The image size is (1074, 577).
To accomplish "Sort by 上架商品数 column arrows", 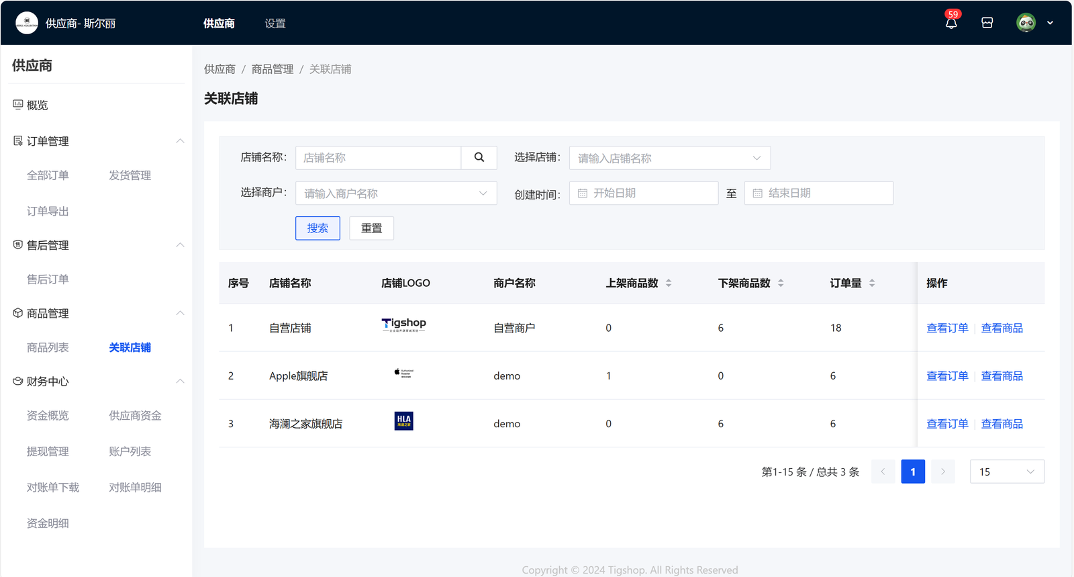I will point(669,283).
